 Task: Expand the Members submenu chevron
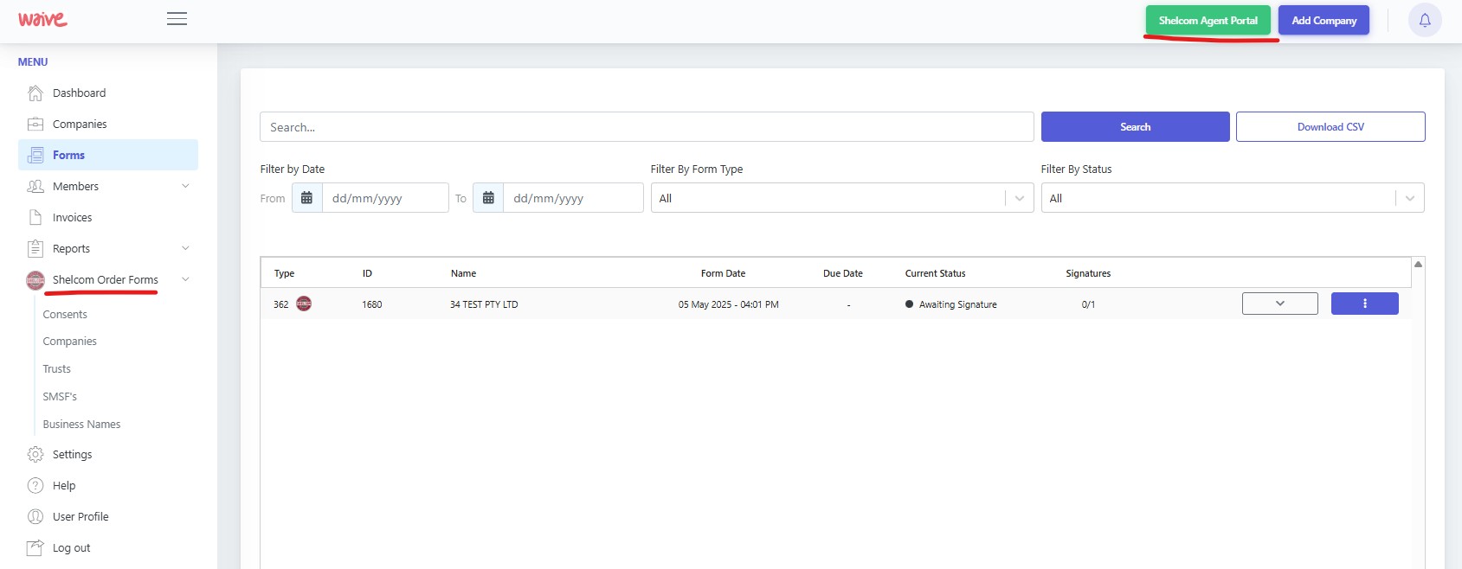[185, 186]
